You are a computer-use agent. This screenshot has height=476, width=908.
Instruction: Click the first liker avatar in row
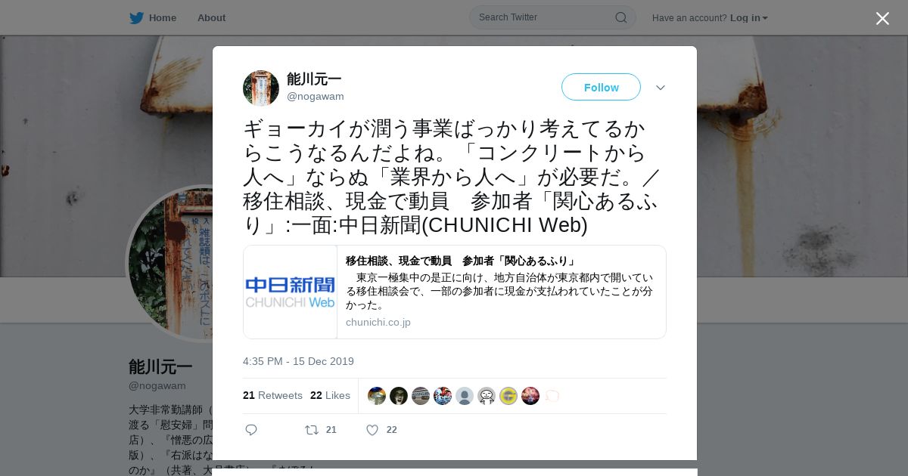(x=377, y=396)
